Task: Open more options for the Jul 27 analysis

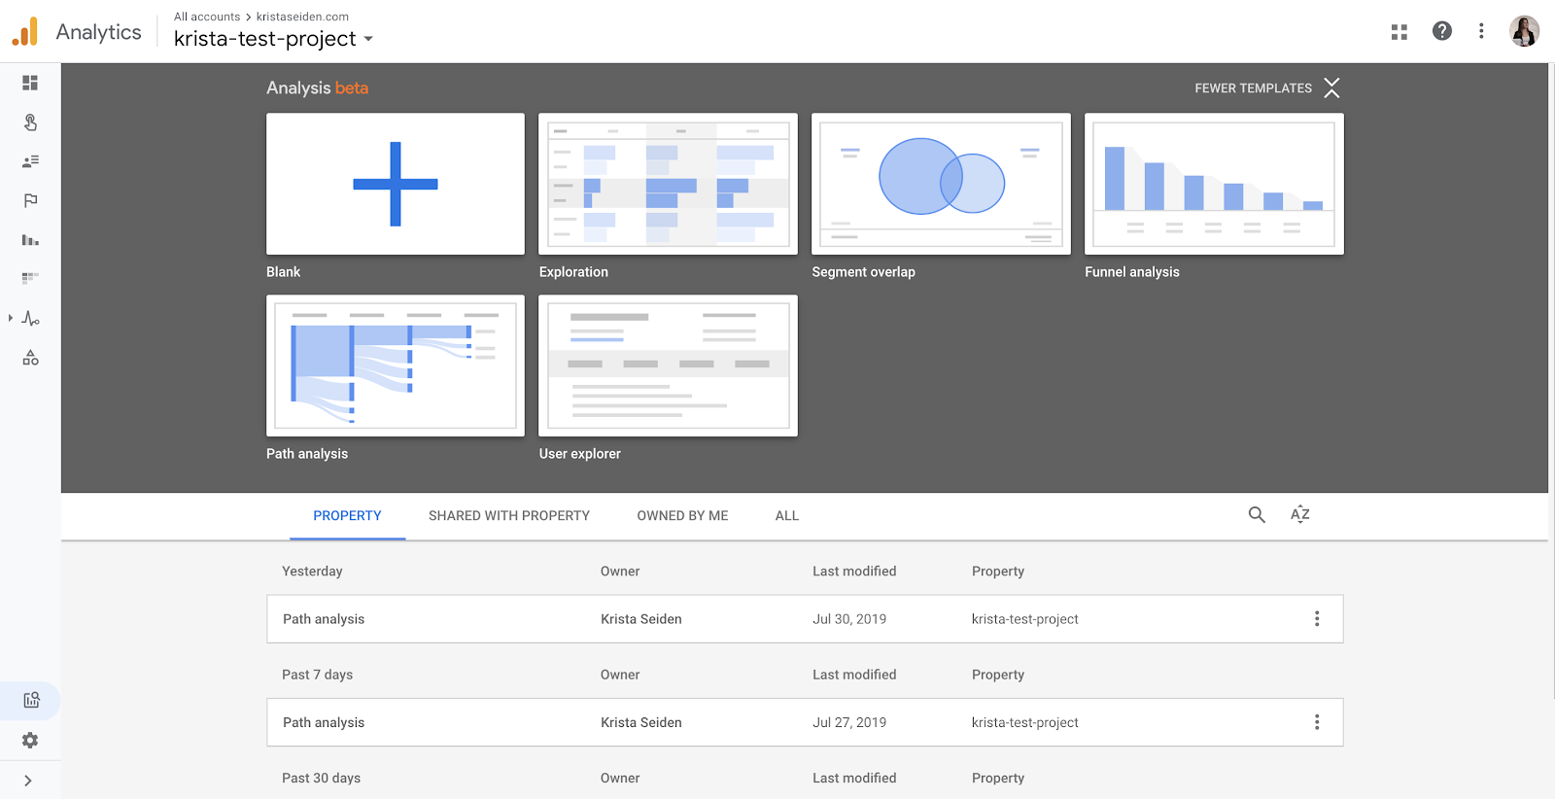Action: (1317, 722)
